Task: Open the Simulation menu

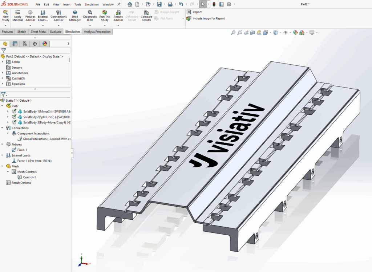Action: tap(92, 4)
